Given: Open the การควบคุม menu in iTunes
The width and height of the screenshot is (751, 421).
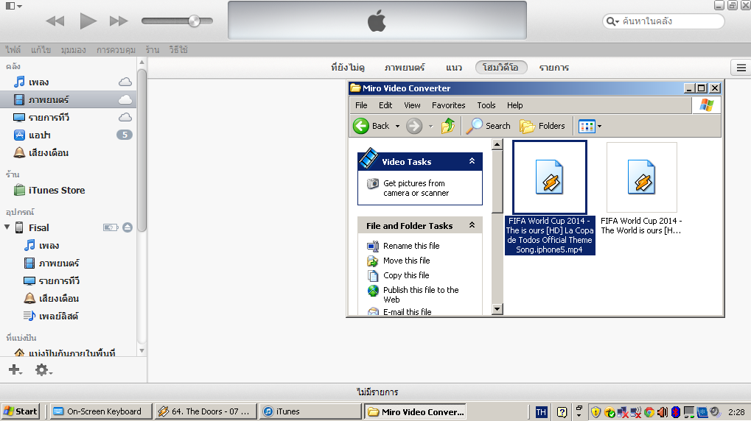Looking at the screenshot, I should pyautogui.click(x=116, y=50).
